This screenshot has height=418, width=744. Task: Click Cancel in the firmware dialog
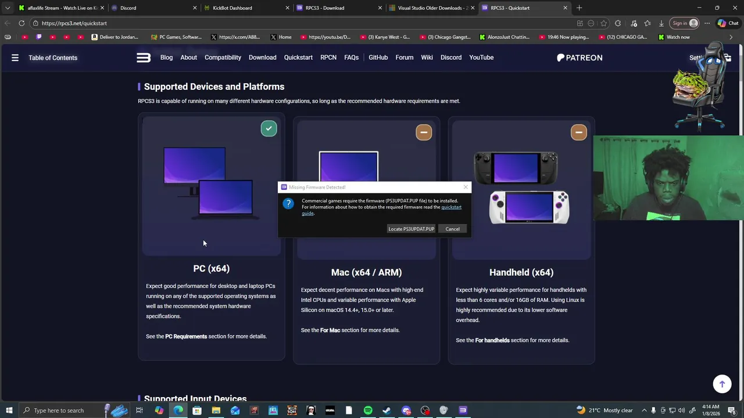click(x=452, y=229)
